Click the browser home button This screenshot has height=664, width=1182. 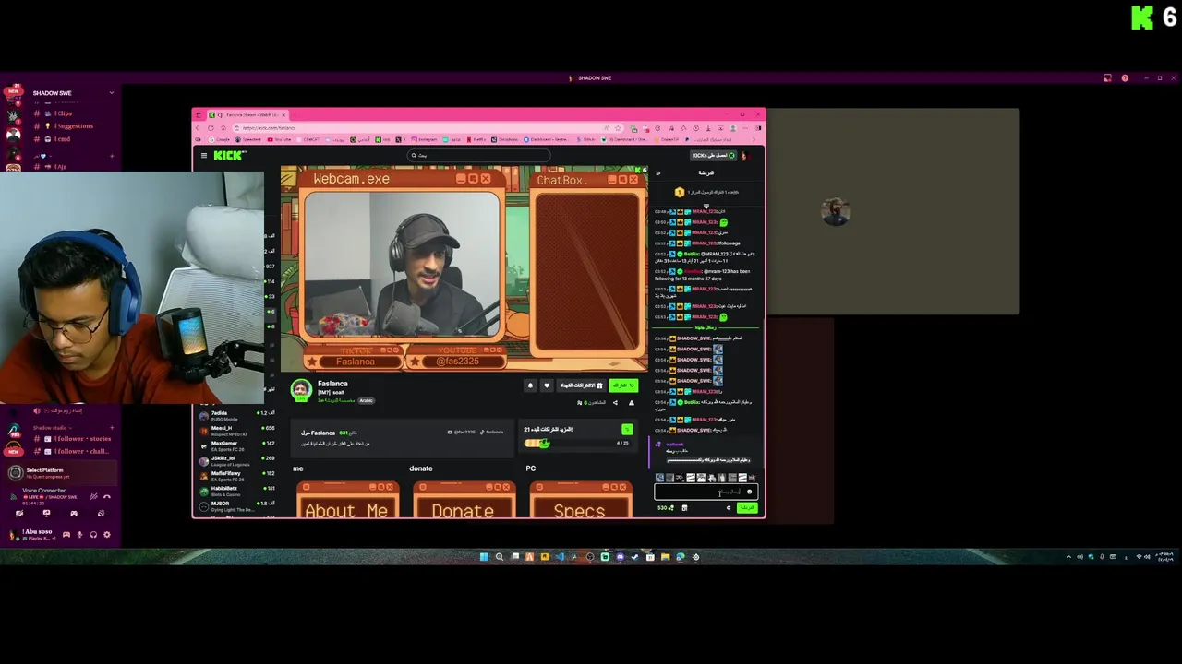pyautogui.click(x=223, y=128)
